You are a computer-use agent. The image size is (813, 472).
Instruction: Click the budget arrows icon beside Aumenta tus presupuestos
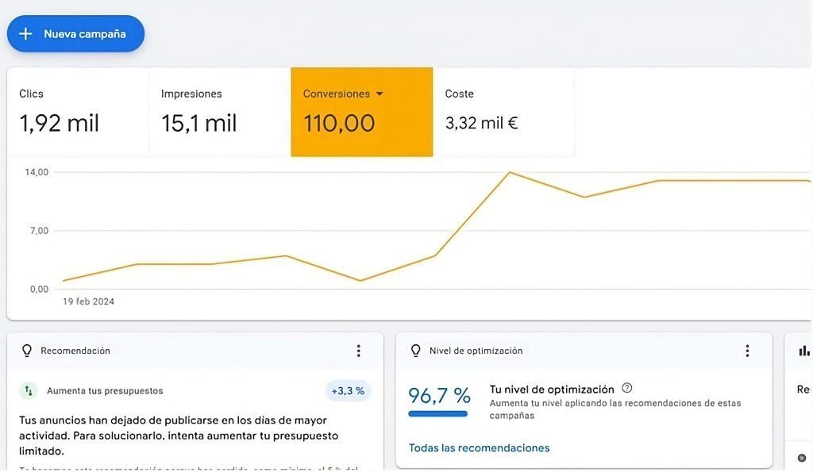tap(29, 391)
